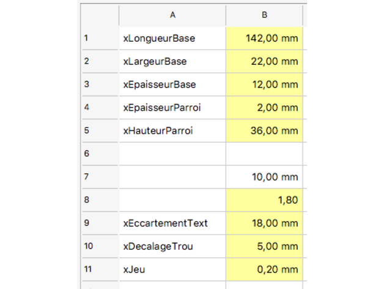Select the xLongueurBase cell
The height and width of the screenshot is (289, 384).
pos(172,38)
